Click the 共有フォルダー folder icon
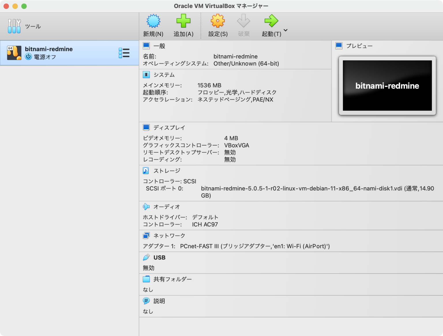This screenshot has width=443, height=336. [147, 279]
